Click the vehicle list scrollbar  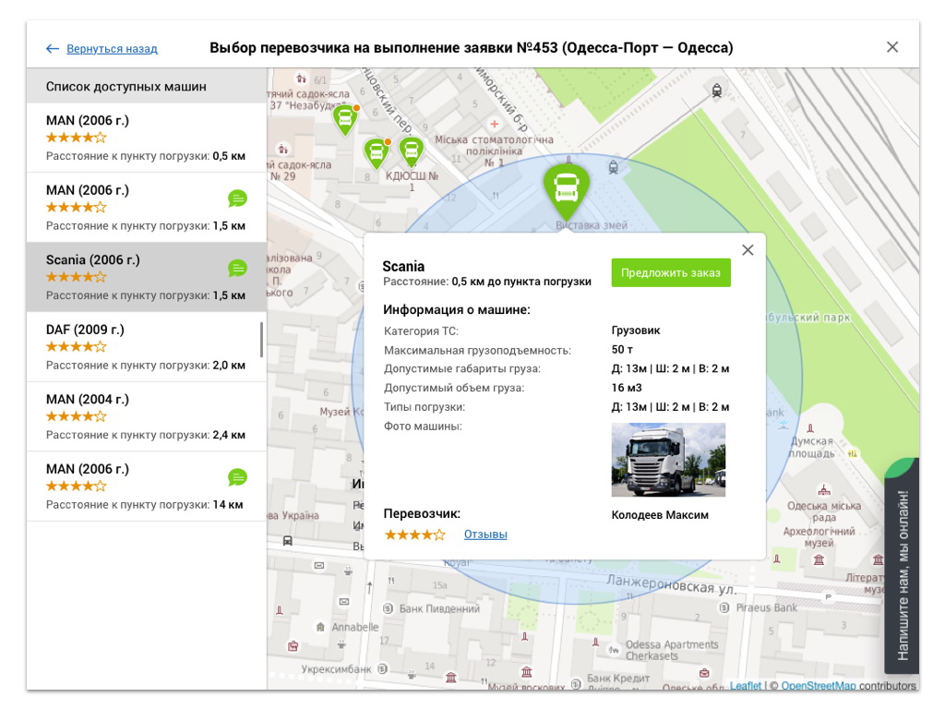(x=262, y=340)
